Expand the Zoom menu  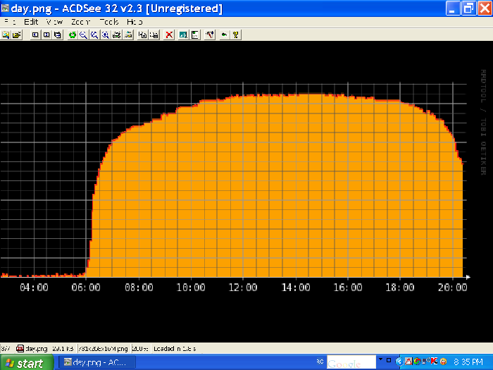click(x=80, y=22)
